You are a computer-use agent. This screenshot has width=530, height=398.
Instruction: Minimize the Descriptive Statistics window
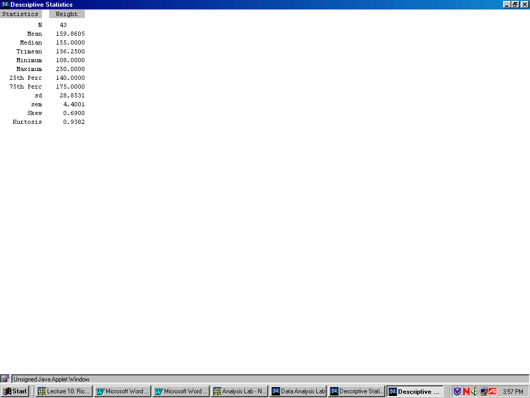(x=507, y=5)
